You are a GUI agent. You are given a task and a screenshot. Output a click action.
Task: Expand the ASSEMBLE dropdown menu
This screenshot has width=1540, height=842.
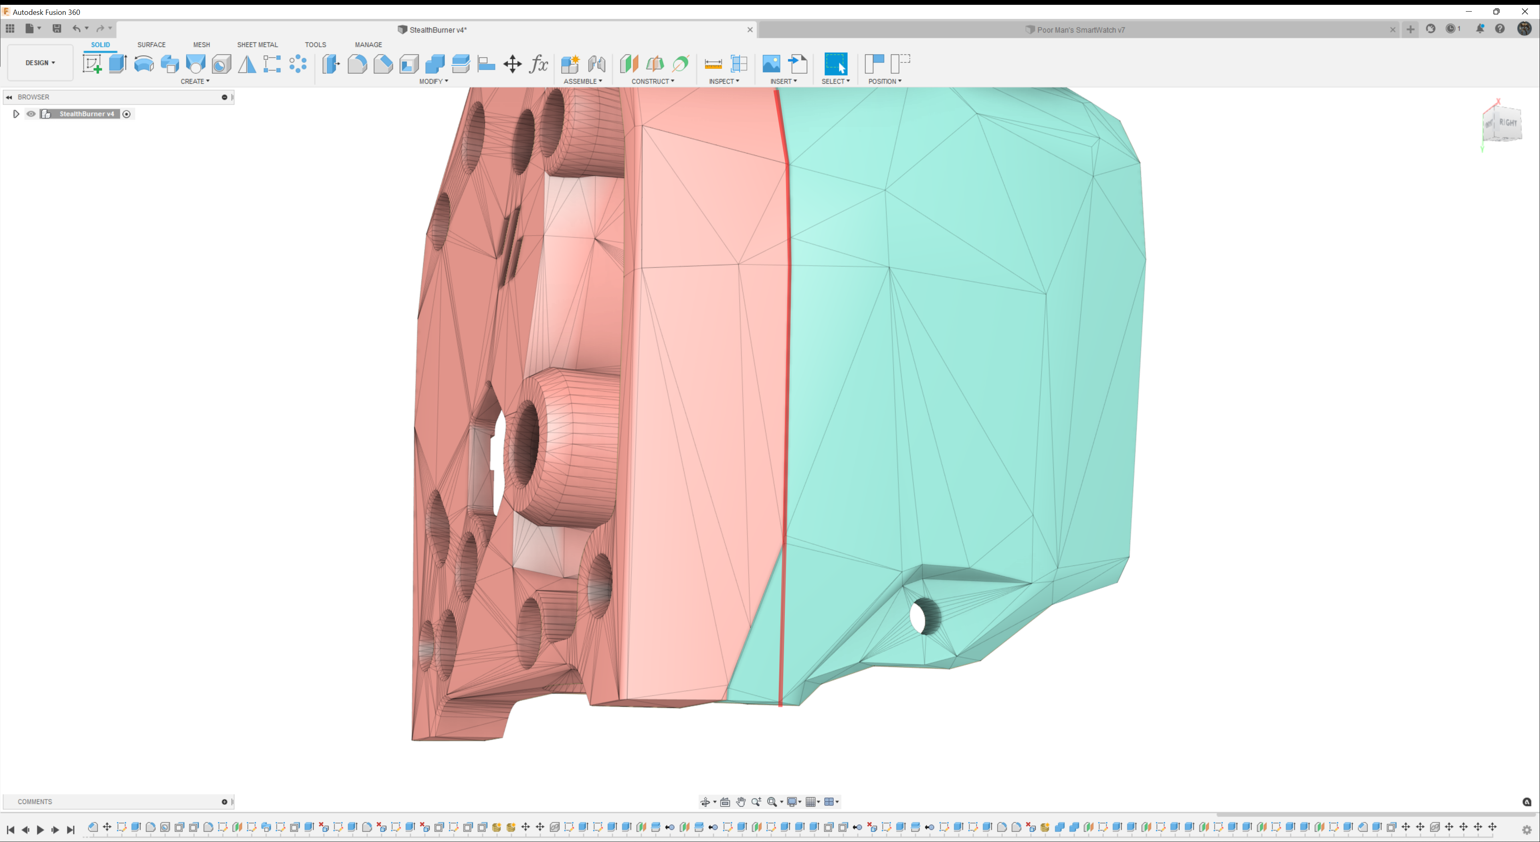pyautogui.click(x=583, y=81)
